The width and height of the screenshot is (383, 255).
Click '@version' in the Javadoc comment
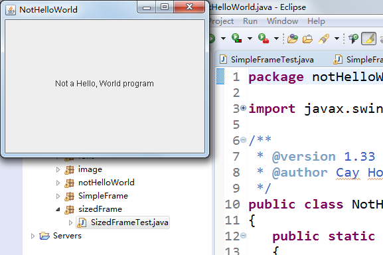click(304, 157)
